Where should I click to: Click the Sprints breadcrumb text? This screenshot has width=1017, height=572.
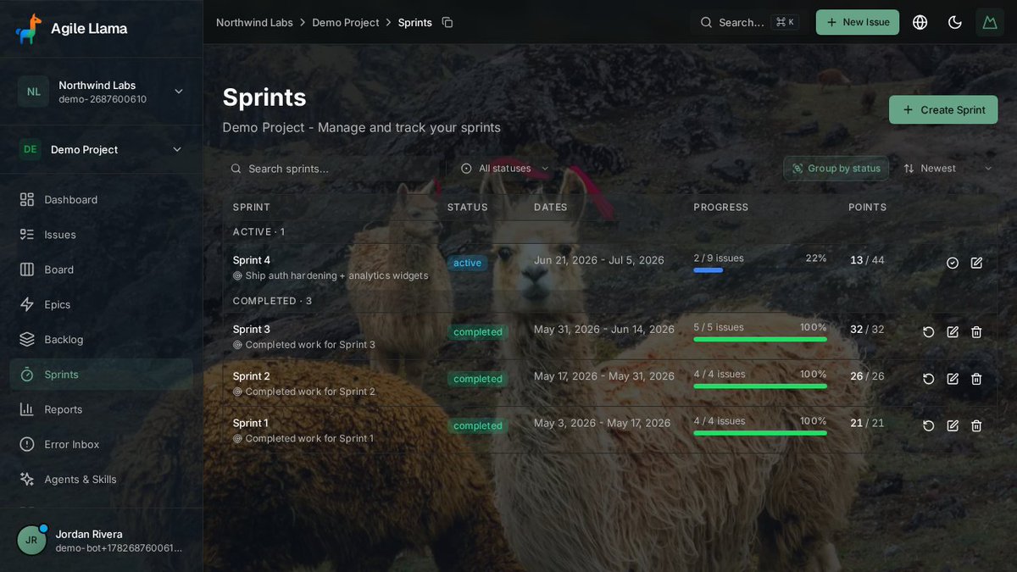[415, 23]
